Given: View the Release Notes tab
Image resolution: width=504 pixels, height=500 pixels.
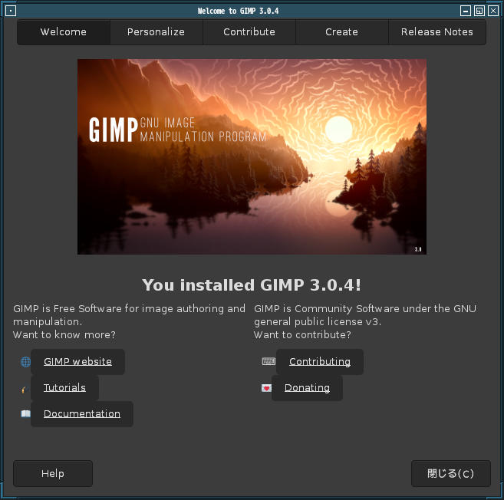Looking at the screenshot, I should coord(437,32).
